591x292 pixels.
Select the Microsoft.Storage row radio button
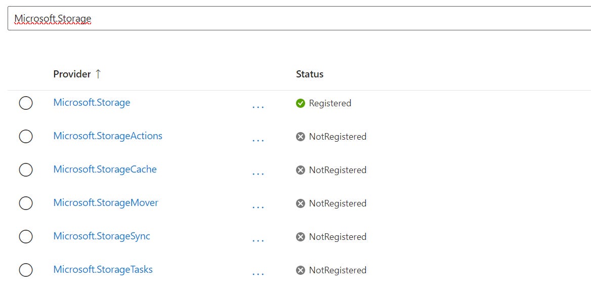26,103
